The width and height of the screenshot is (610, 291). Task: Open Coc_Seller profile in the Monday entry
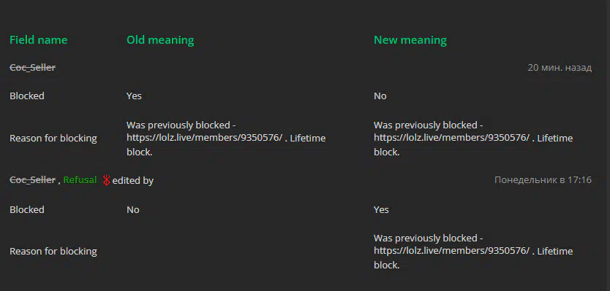tap(32, 180)
